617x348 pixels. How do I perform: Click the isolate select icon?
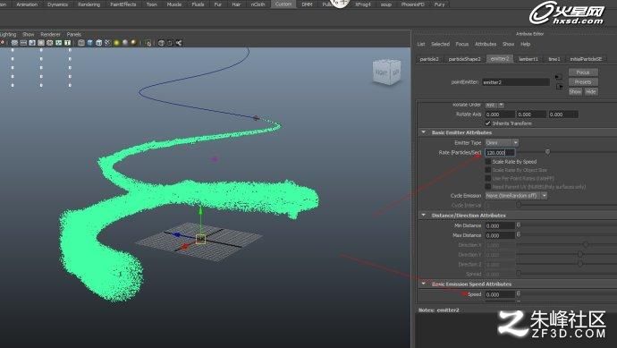coord(148,43)
